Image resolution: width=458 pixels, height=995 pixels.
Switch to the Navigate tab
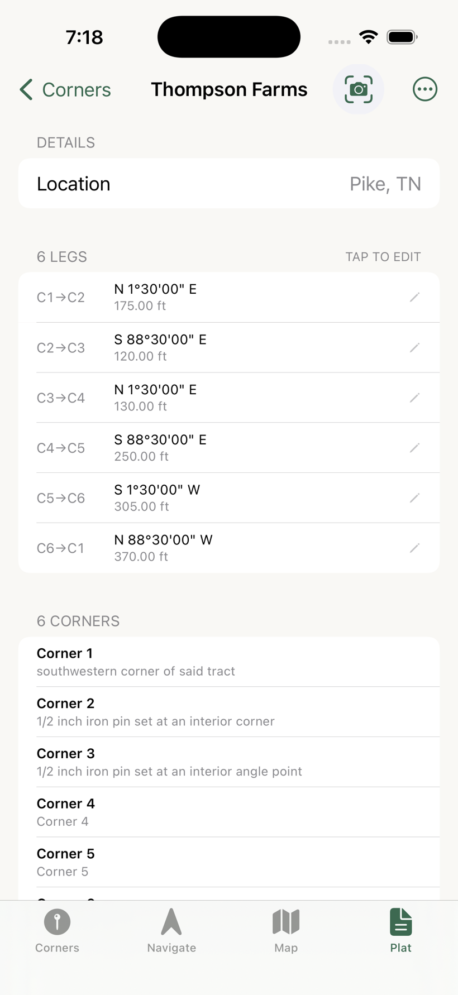tap(171, 931)
